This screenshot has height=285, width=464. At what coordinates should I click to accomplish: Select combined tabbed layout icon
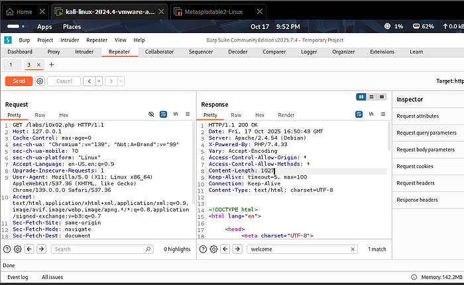(382, 97)
